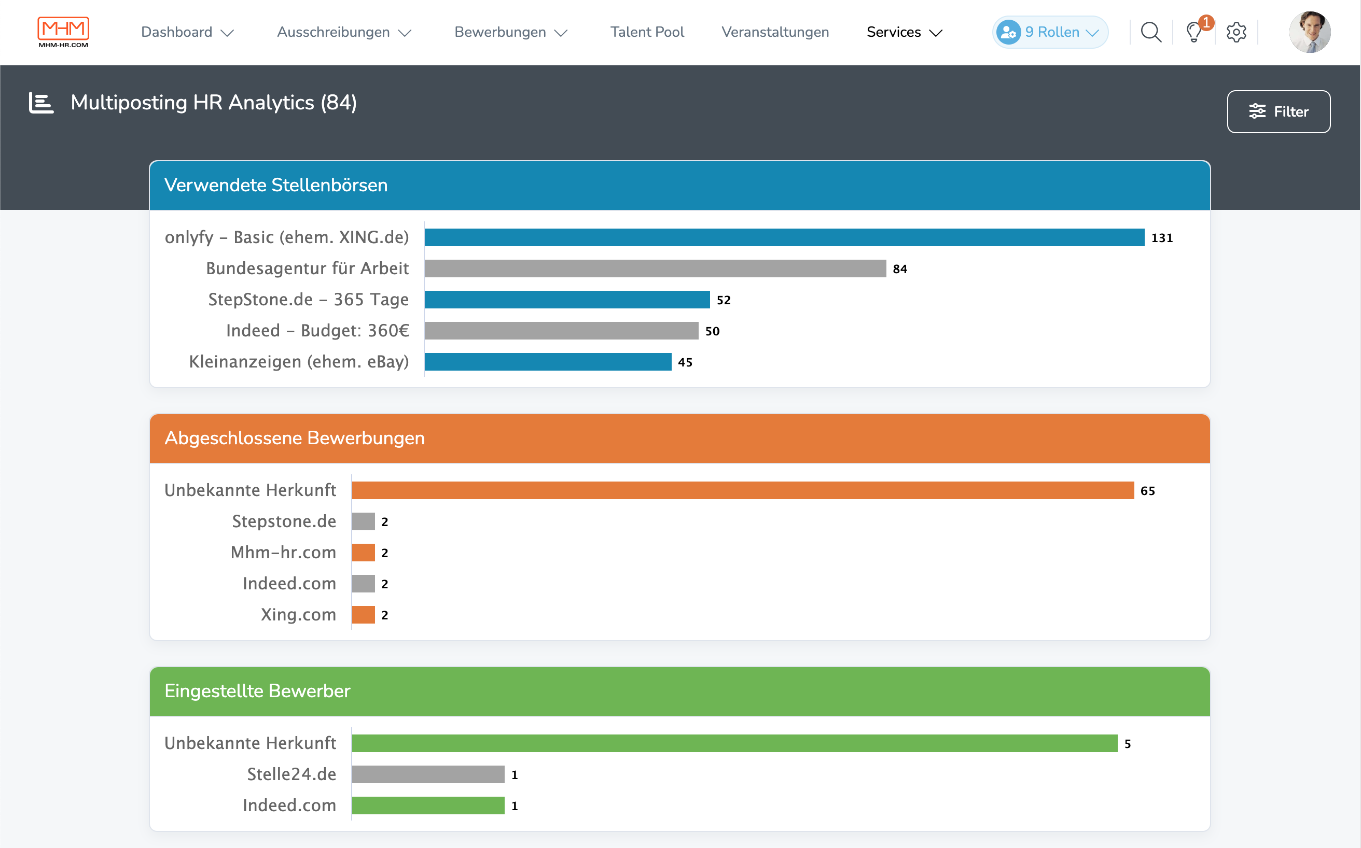The image size is (1361, 848).
Task: Click the MHM-HR.COM logo
Action: (x=63, y=32)
